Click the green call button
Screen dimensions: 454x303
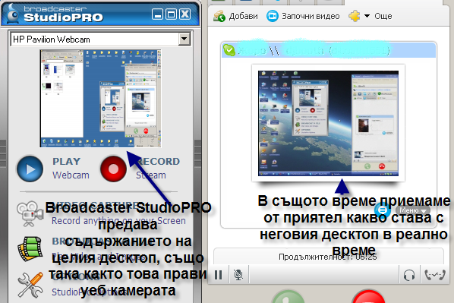(x=288, y=296)
